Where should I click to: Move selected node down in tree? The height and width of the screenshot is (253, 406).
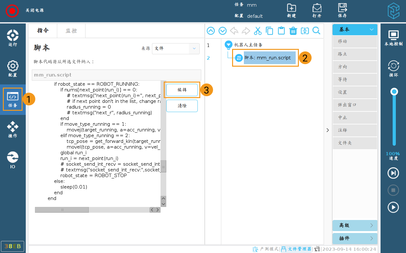[x=223, y=31]
